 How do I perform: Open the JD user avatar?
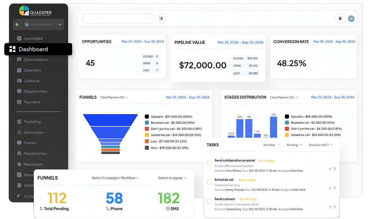(351, 19)
